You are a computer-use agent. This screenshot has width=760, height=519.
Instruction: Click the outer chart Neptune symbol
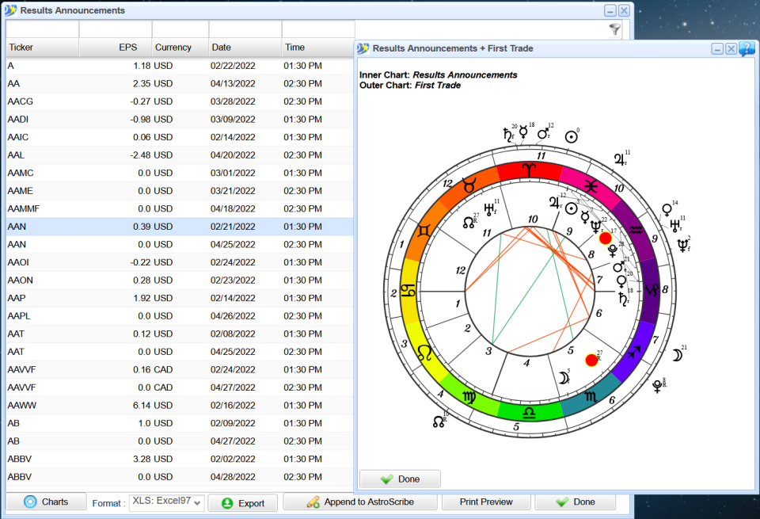(682, 246)
